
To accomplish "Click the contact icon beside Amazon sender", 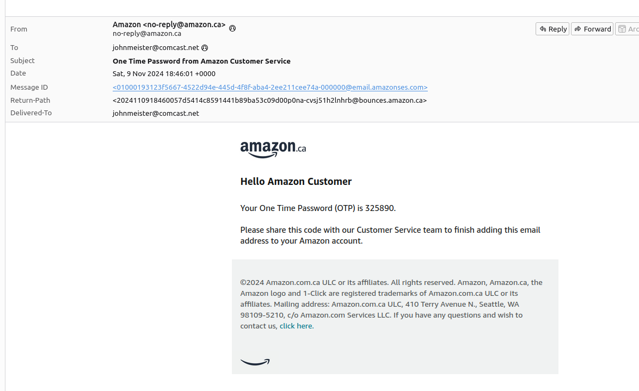I will [x=232, y=28].
